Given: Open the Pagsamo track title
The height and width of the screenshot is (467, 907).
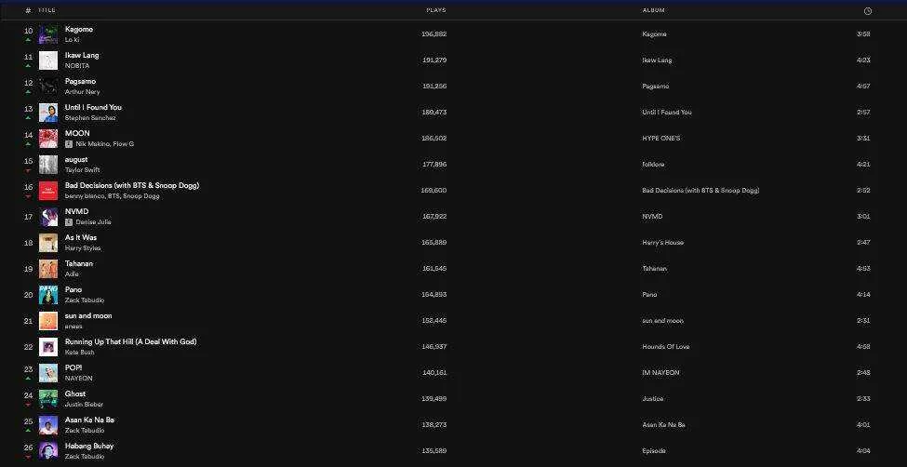Looking at the screenshot, I should click(80, 82).
